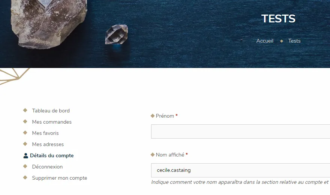330x195 pixels.
Task: Select Détails du compte menu entry
Action: pos(52,155)
